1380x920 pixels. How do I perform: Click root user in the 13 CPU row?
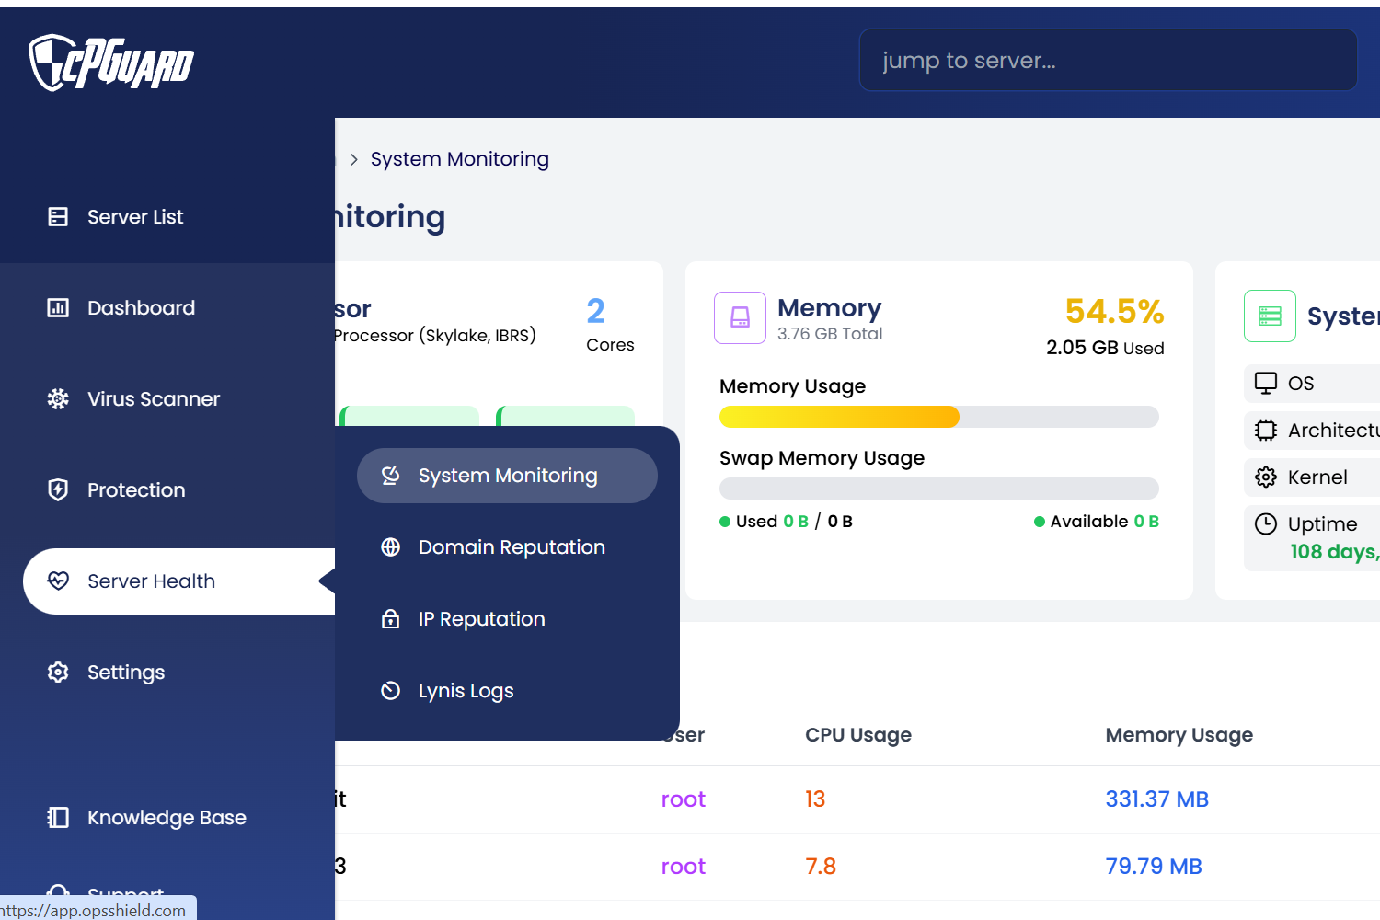point(683,799)
